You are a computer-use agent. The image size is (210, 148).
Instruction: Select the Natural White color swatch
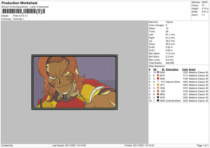point(158,82)
